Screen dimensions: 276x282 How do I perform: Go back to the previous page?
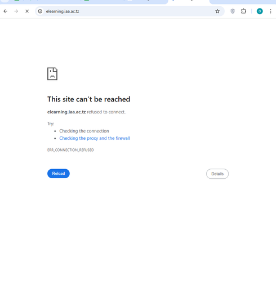tap(6, 11)
